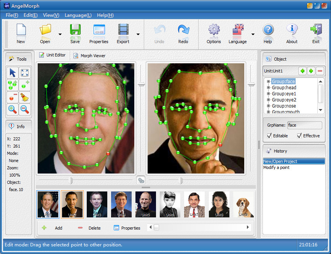This screenshot has height=254, width=331.
Task: Open the Export dropdown arrow
Action: coord(138,34)
